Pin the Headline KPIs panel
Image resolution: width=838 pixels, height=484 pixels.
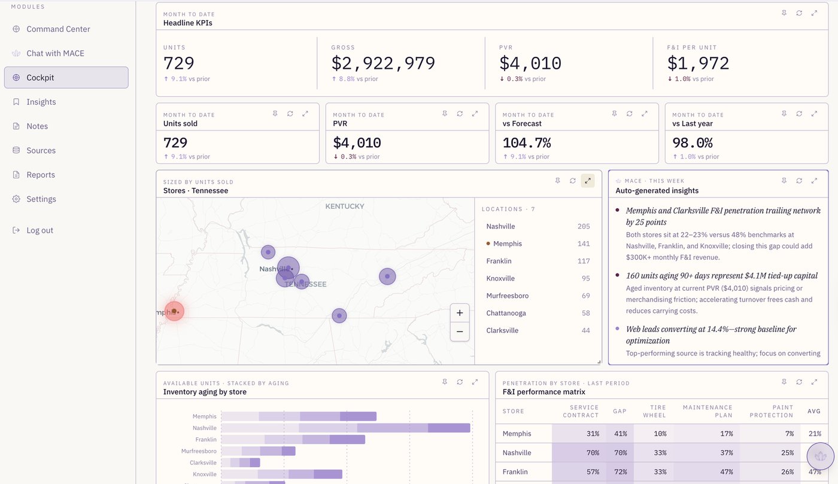point(784,13)
